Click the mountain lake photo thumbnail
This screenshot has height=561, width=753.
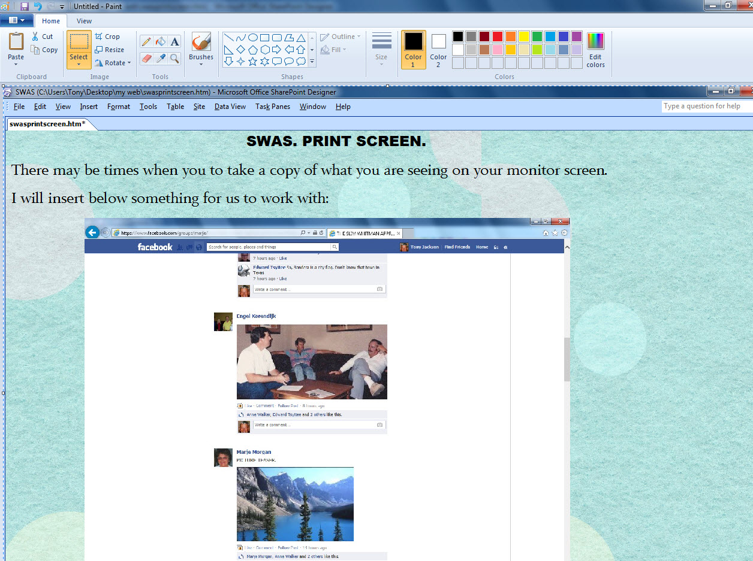click(x=295, y=504)
